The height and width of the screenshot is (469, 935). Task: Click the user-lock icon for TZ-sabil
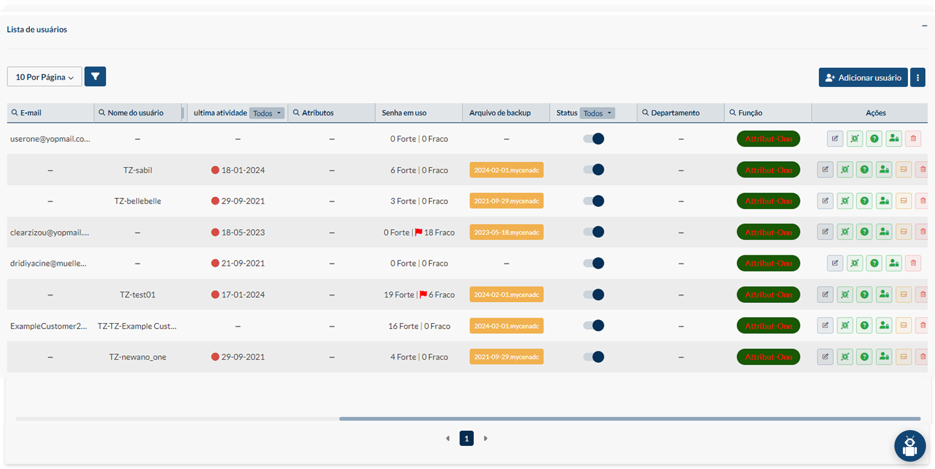(x=884, y=170)
